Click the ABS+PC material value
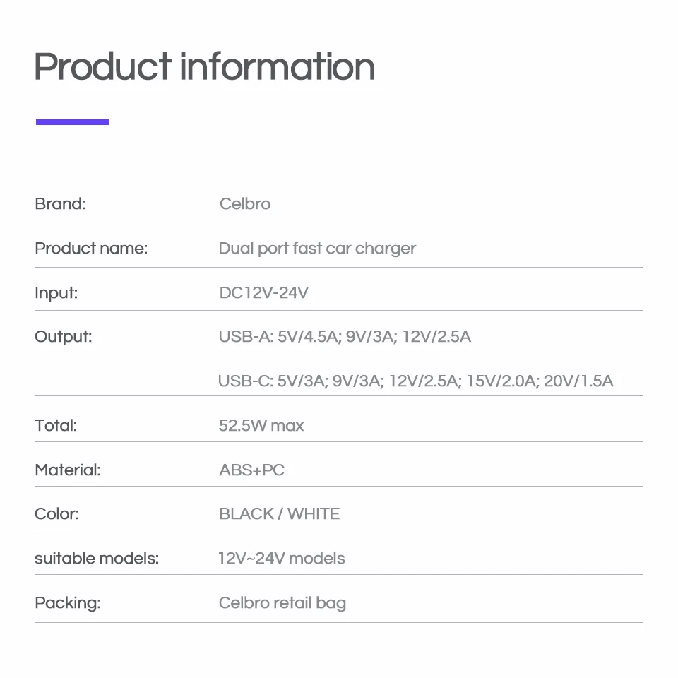Viewport: 678px width, 678px height. [x=251, y=470]
